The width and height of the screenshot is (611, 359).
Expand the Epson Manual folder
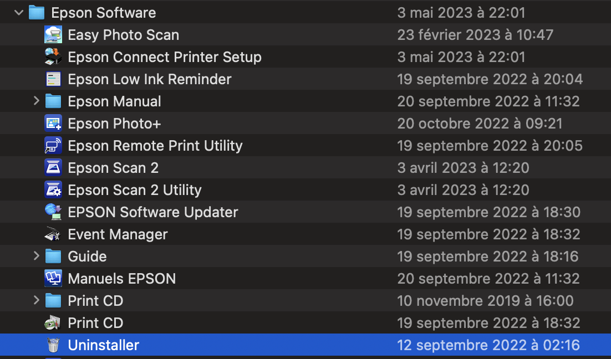[x=37, y=101]
